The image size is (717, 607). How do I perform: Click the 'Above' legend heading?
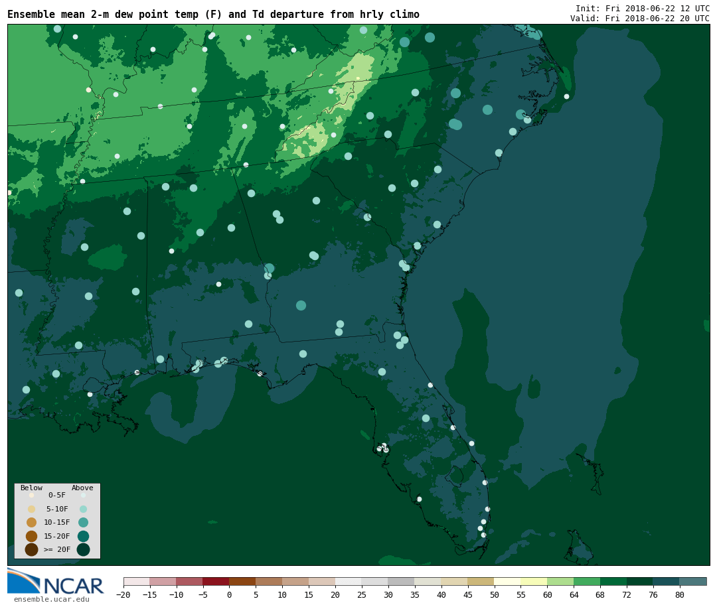point(82,488)
